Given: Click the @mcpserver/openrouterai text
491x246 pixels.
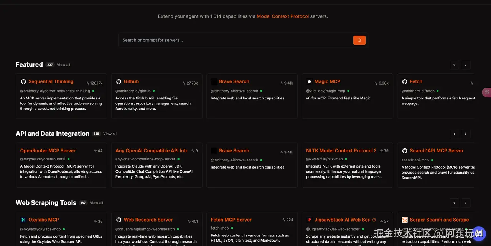Looking at the screenshot, I should [43, 159].
